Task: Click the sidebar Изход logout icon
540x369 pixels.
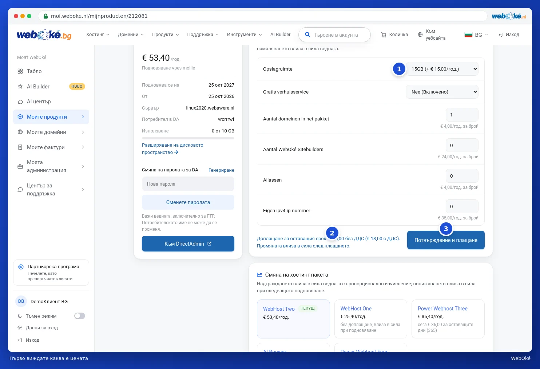Action: (x=20, y=340)
